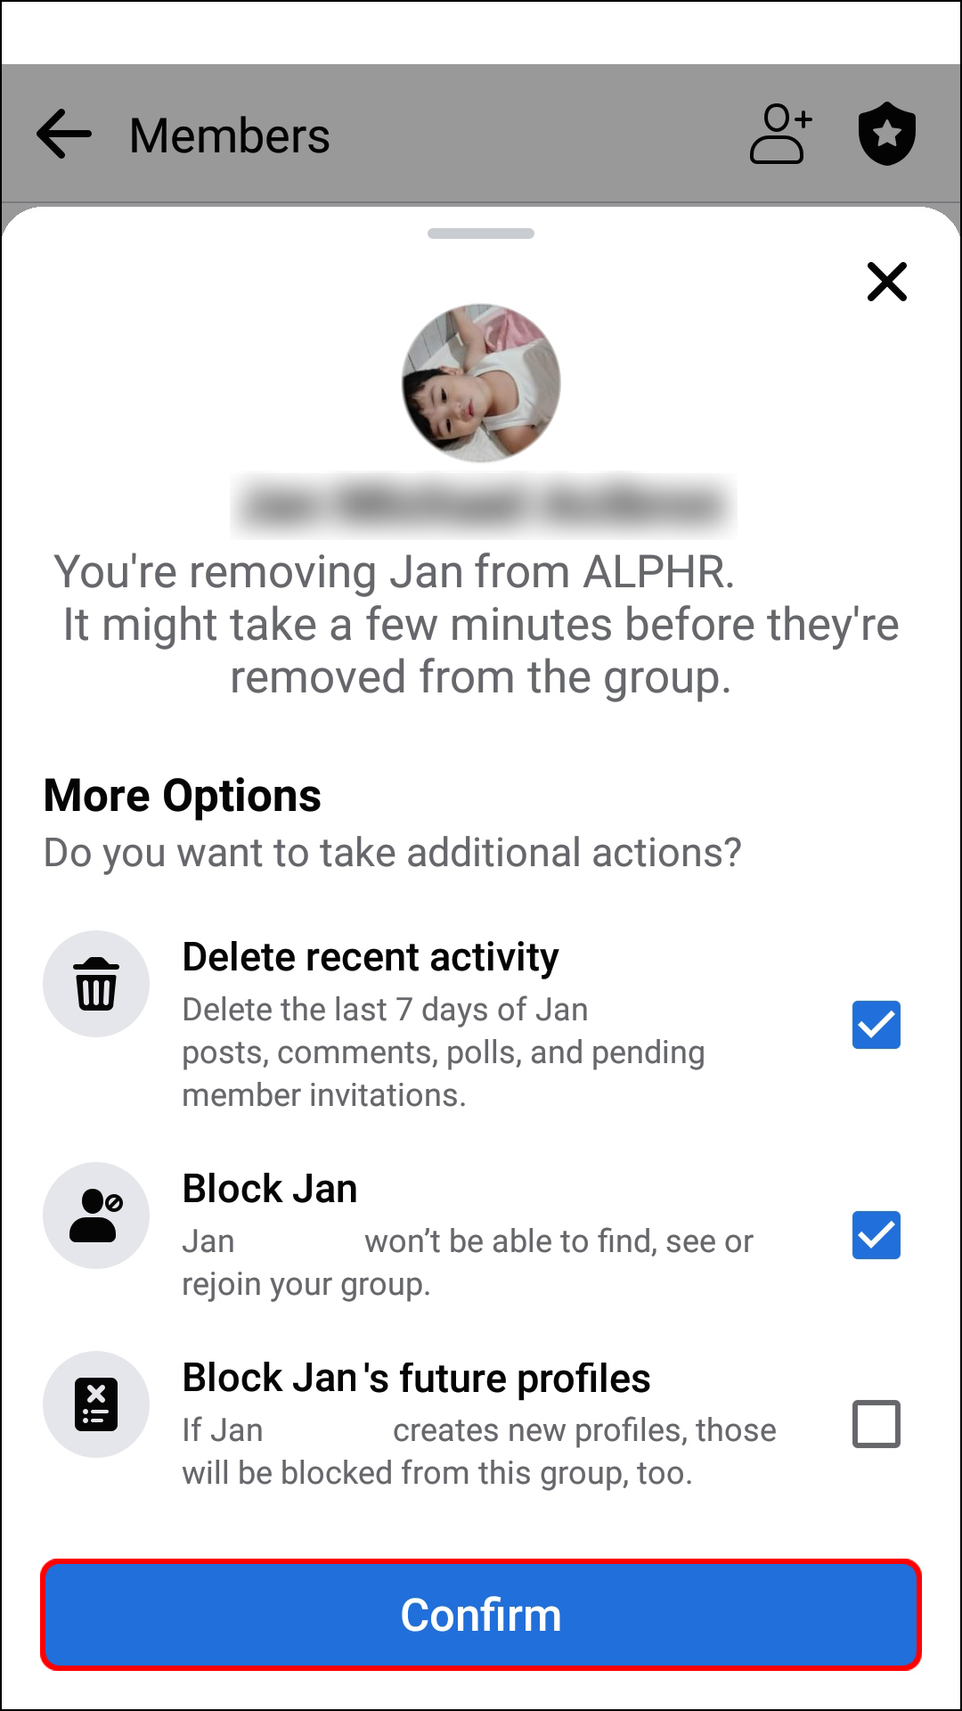Select Block Jan's future profiles title

pos(416,1378)
